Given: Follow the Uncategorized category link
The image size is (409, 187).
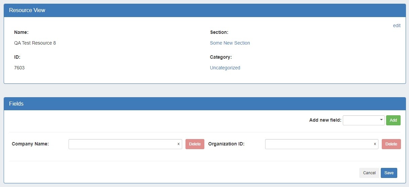Looking at the screenshot, I should click(x=225, y=68).
